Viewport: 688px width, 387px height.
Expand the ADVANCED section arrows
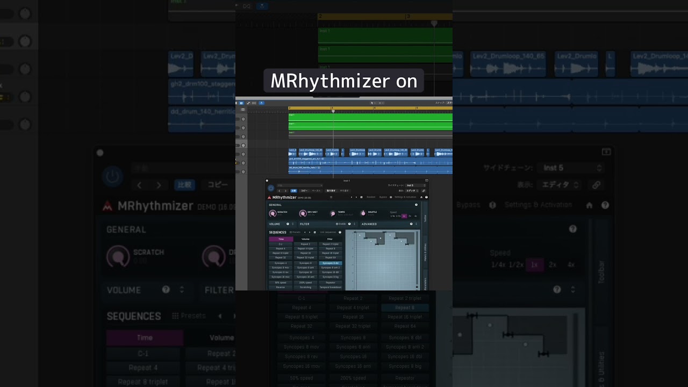416,224
